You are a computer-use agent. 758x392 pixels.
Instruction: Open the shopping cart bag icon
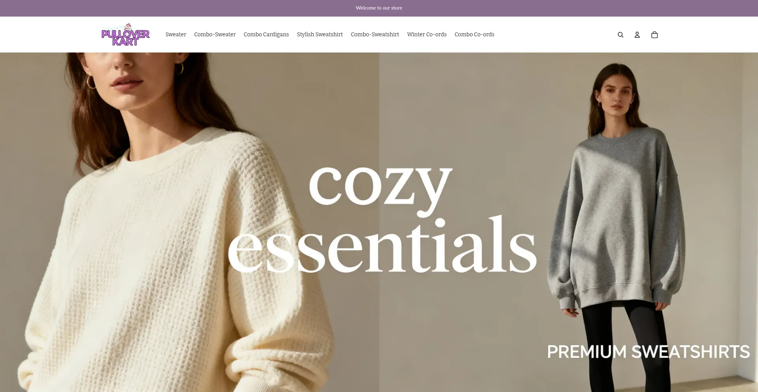654,35
